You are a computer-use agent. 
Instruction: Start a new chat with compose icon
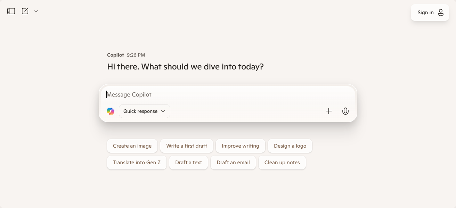(25, 11)
